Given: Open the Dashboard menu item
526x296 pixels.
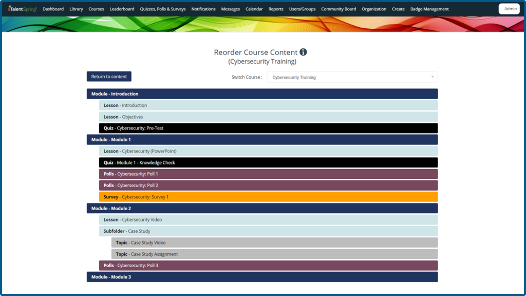Looking at the screenshot, I should coord(53,9).
